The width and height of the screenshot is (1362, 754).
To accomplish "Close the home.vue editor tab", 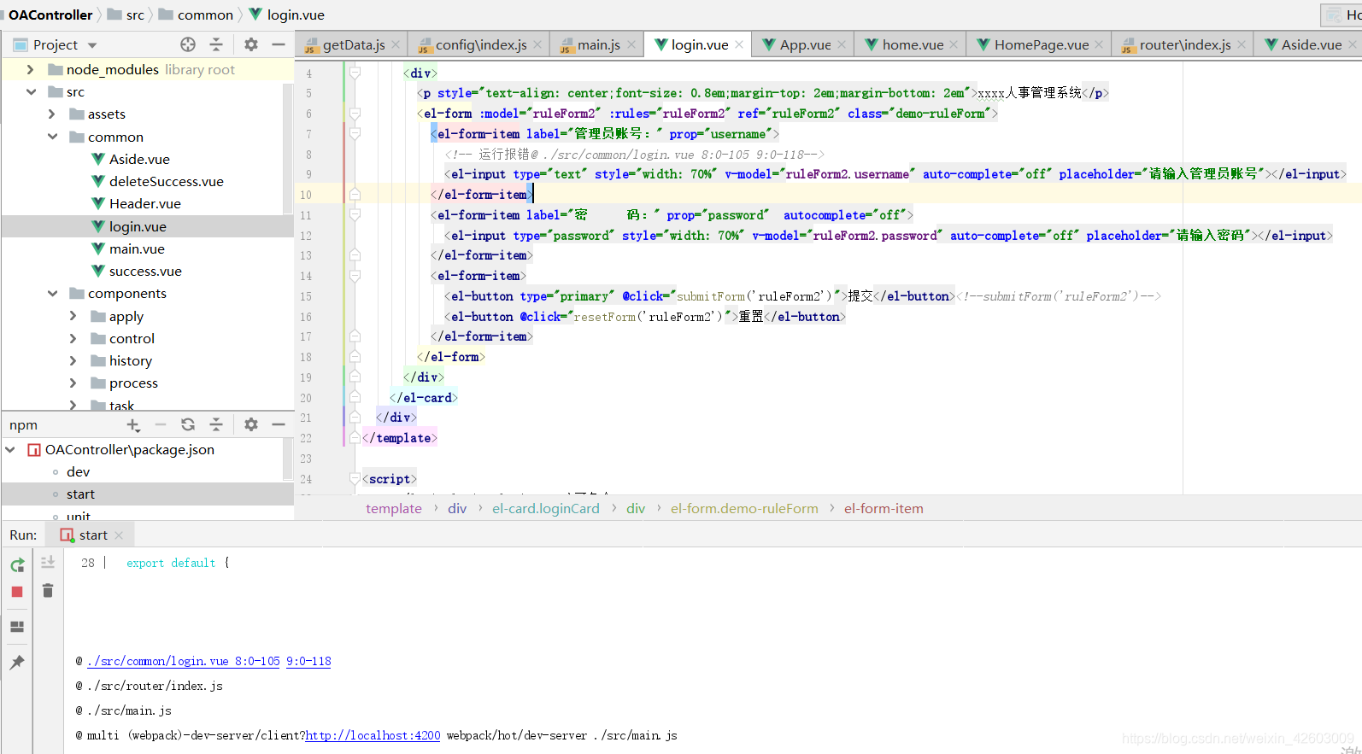I will (954, 44).
